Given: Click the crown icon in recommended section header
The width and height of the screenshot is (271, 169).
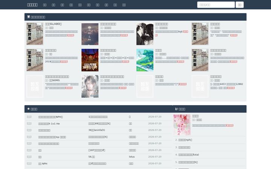Looking at the screenshot, I should pyautogui.click(x=29, y=17).
